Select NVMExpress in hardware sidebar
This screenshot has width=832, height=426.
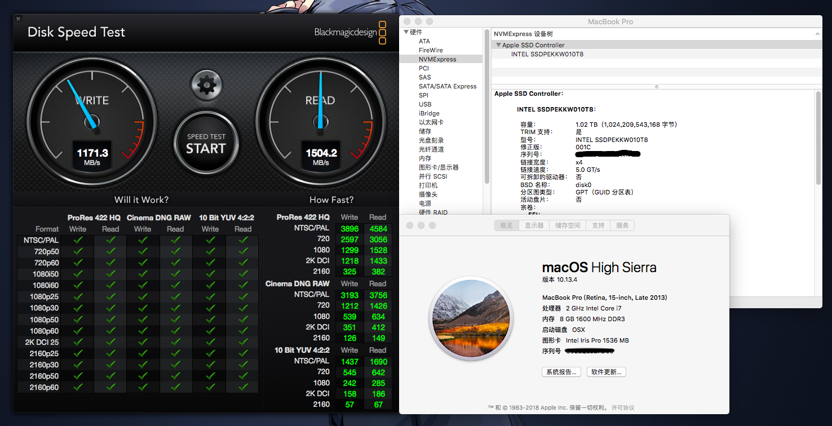point(437,59)
